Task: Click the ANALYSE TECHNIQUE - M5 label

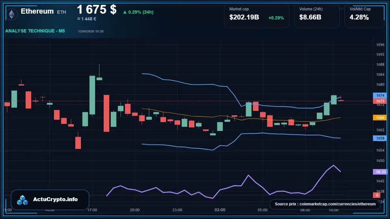Action: click(x=35, y=31)
